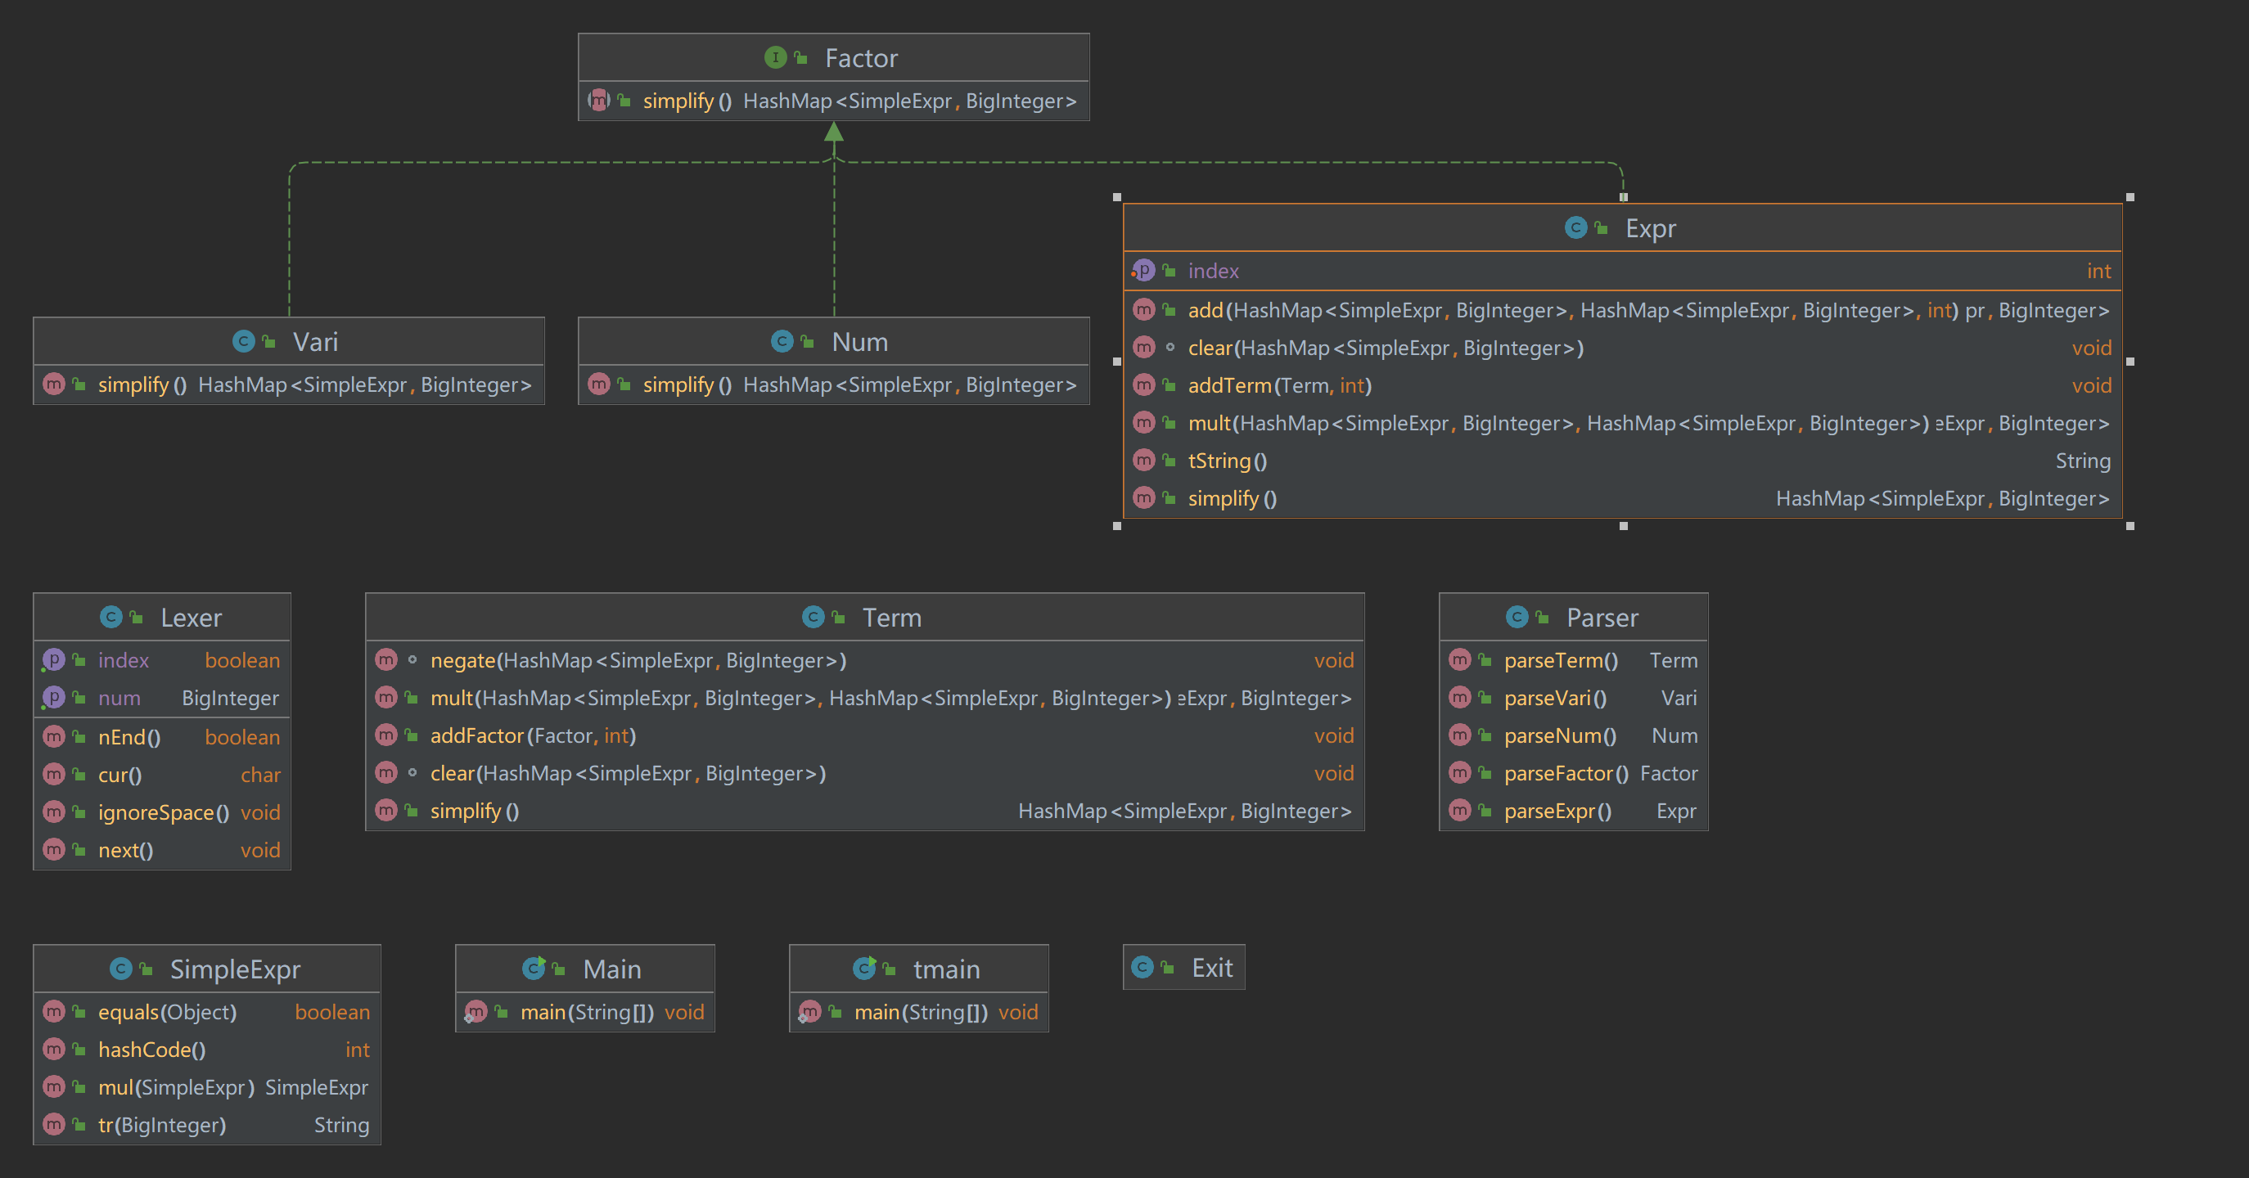Click the method icon beside Term negate
Image resolution: width=2249 pixels, height=1178 pixels.
pos(386,660)
